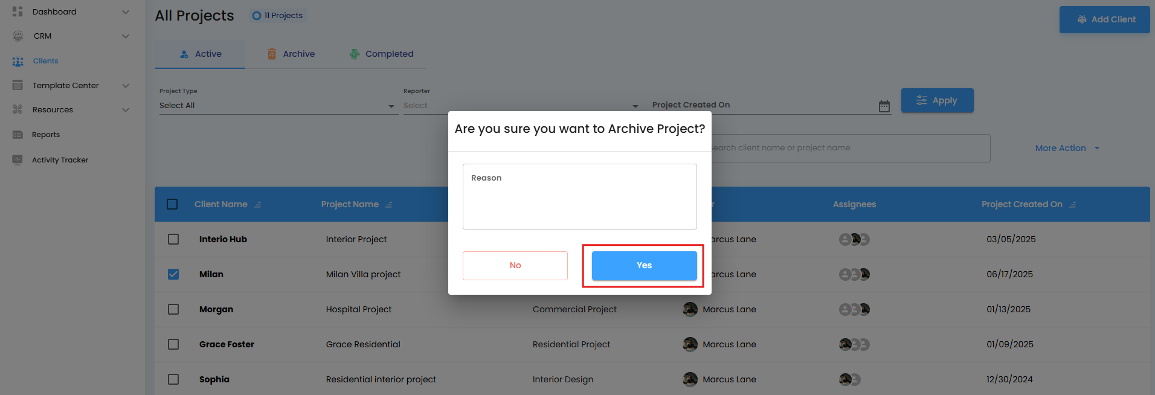Cancel archiving with the No button
Image resolution: width=1155 pixels, height=395 pixels.
[515, 266]
